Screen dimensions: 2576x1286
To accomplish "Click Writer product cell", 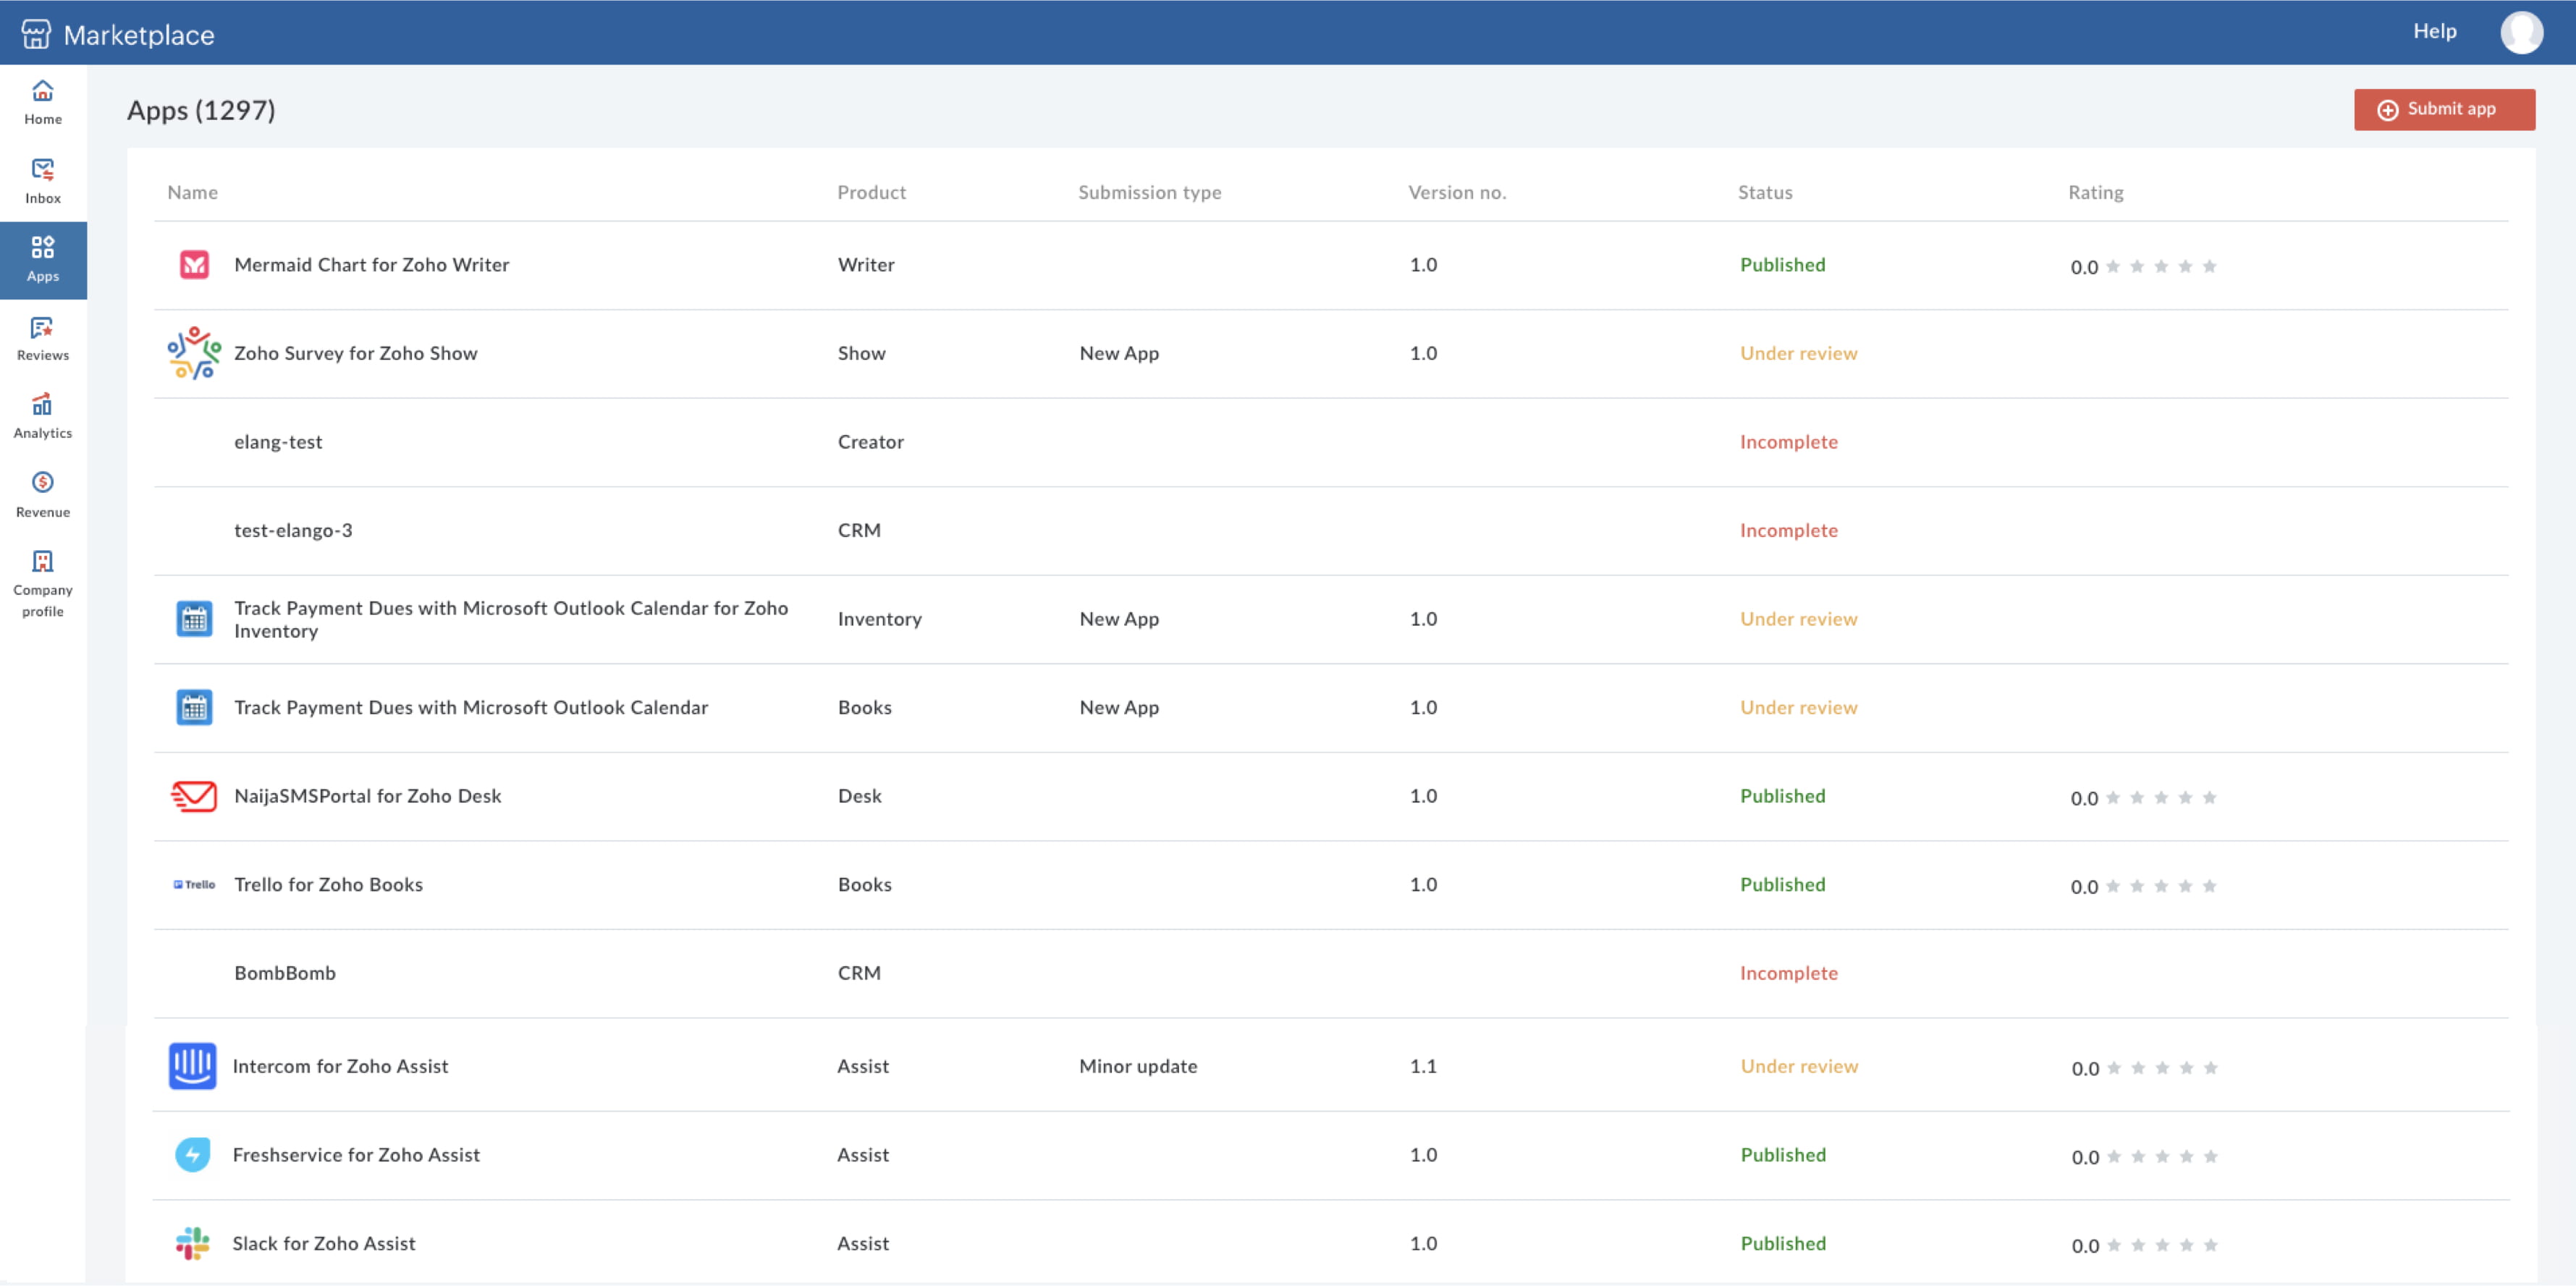I will [866, 265].
